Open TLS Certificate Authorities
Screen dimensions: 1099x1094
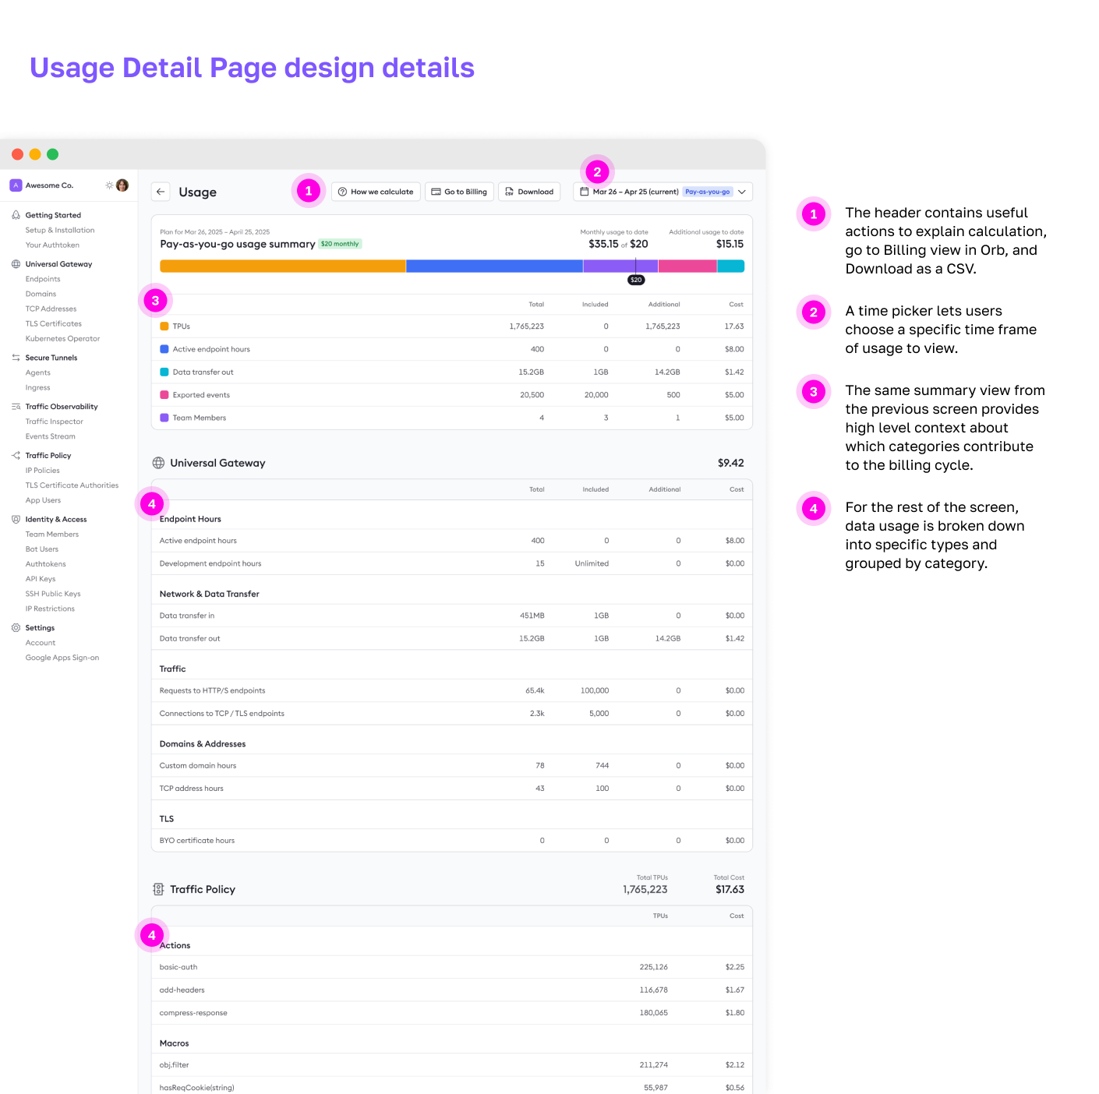coord(72,485)
